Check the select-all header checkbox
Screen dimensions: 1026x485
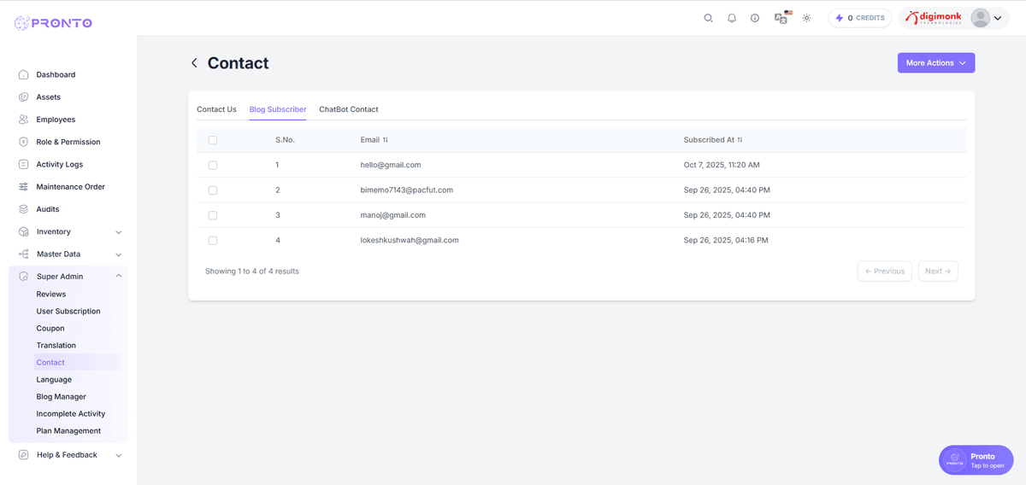[x=213, y=140]
